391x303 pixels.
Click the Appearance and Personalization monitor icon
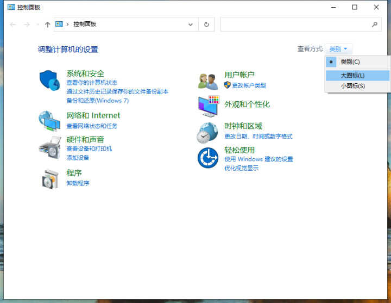[x=208, y=106]
